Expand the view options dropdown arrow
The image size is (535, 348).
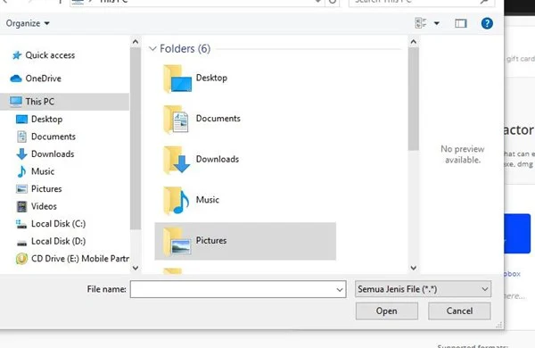point(436,23)
